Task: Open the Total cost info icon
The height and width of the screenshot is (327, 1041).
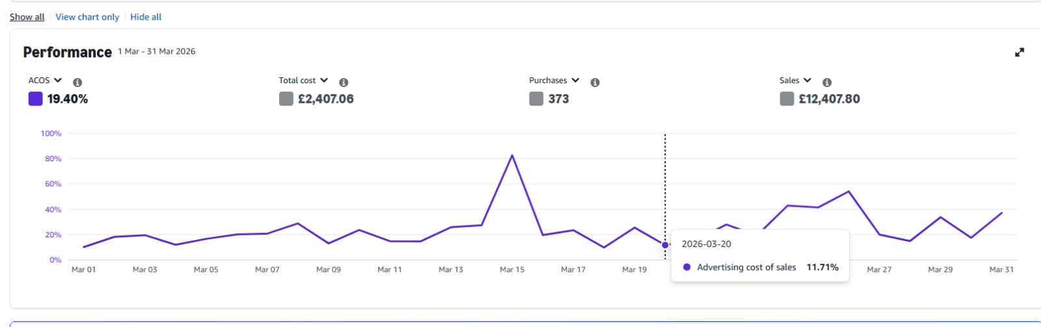Action: tap(344, 83)
